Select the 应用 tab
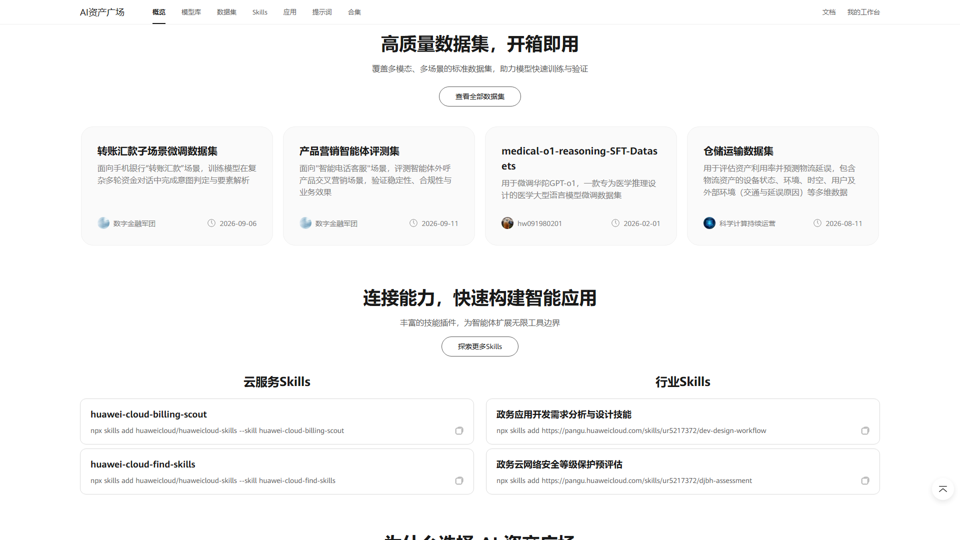 [x=290, y=12]
